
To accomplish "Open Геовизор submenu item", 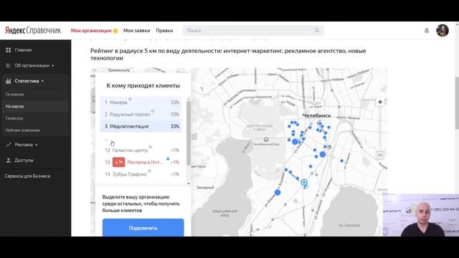I will 14,118.
